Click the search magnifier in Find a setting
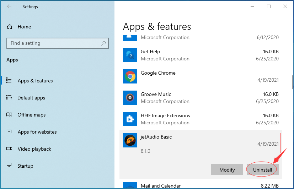Viewport: 294px width, 189px height. click(103, 43)
